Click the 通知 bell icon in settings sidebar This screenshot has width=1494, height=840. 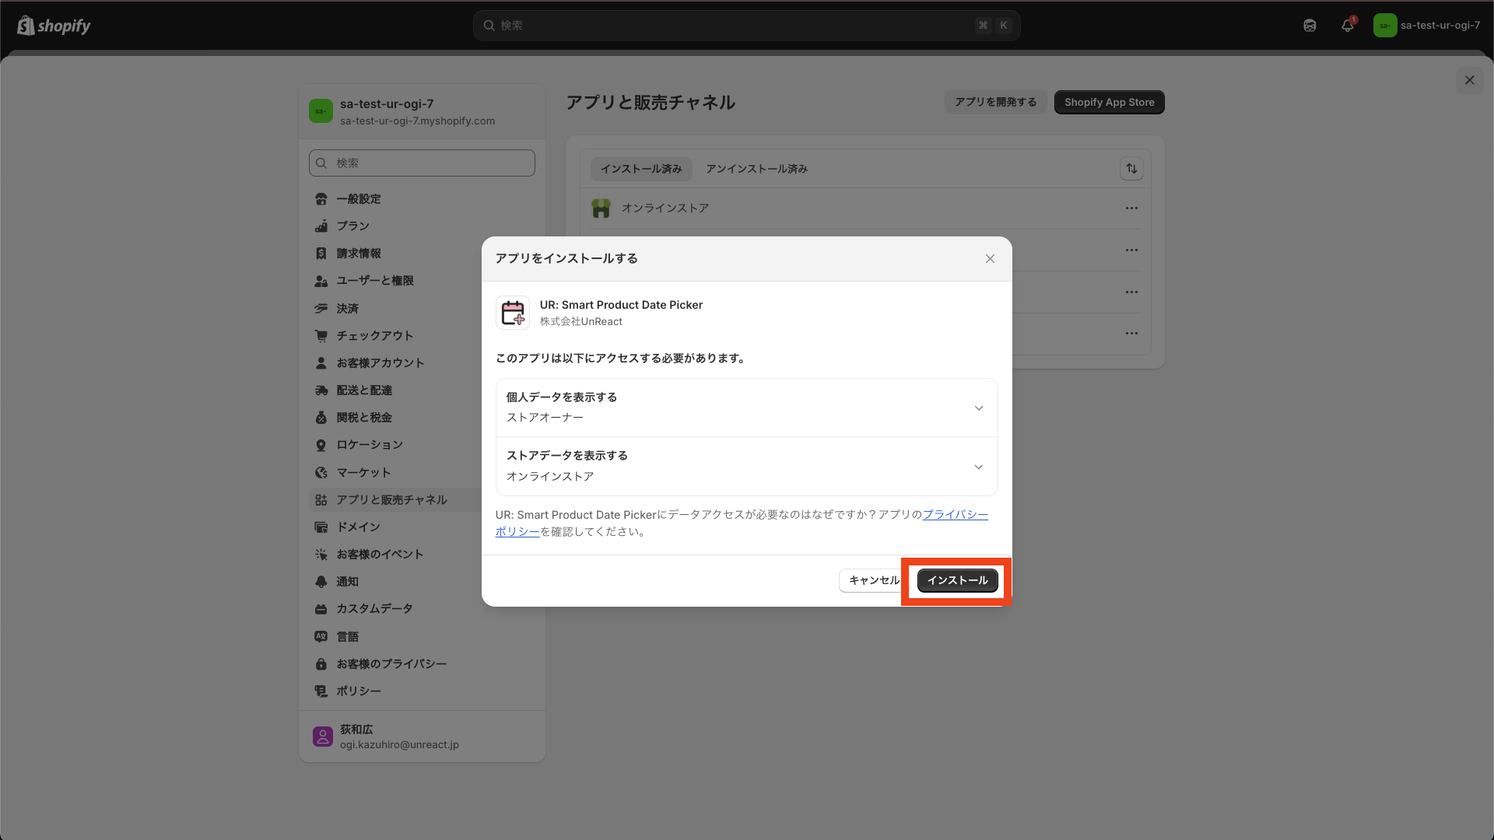[321, 582]
